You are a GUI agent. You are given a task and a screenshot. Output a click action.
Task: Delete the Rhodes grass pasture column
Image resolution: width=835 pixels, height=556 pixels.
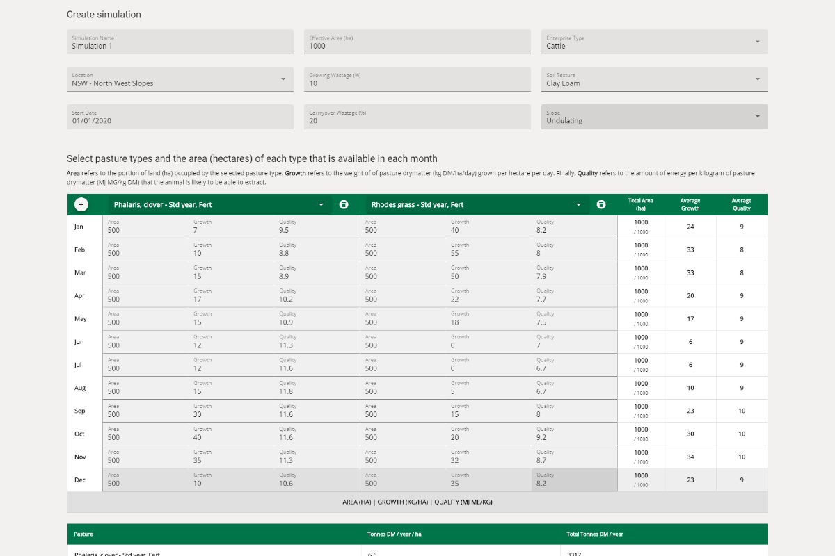[600, 204]
